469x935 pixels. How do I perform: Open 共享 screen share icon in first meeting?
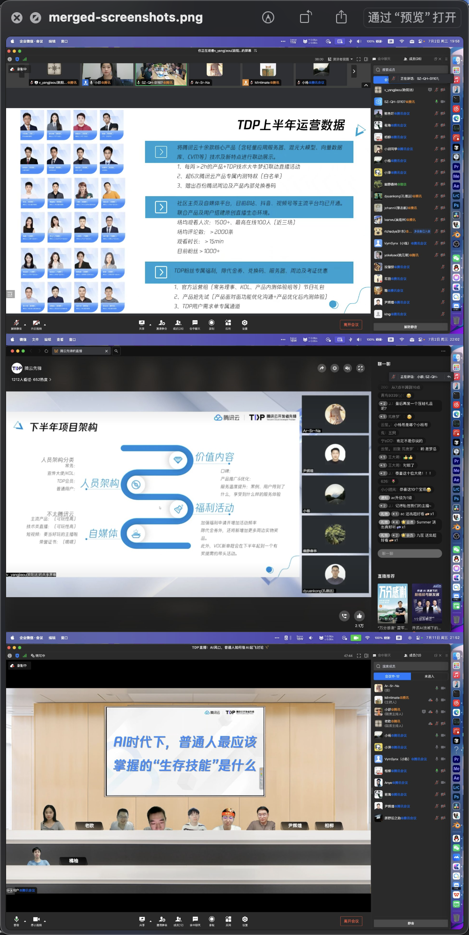click(x=142, y=324)
